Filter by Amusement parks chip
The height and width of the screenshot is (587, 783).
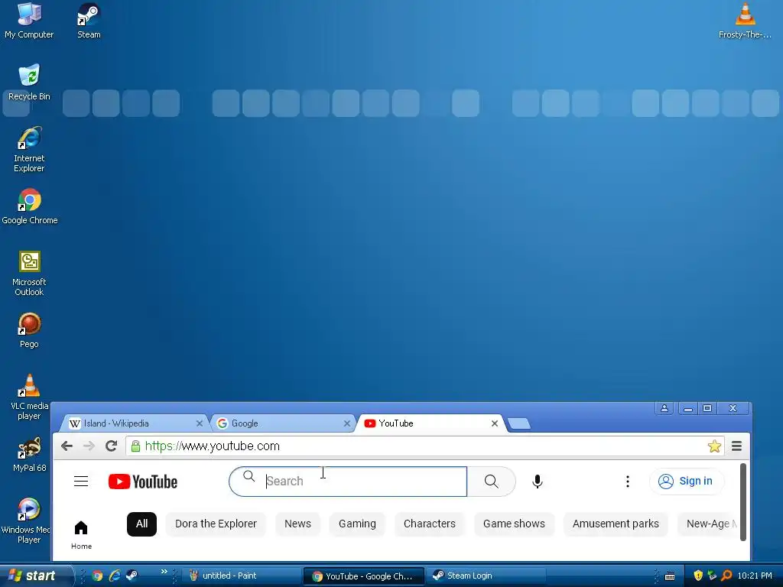pyautogui.click(x=616, y=524)
